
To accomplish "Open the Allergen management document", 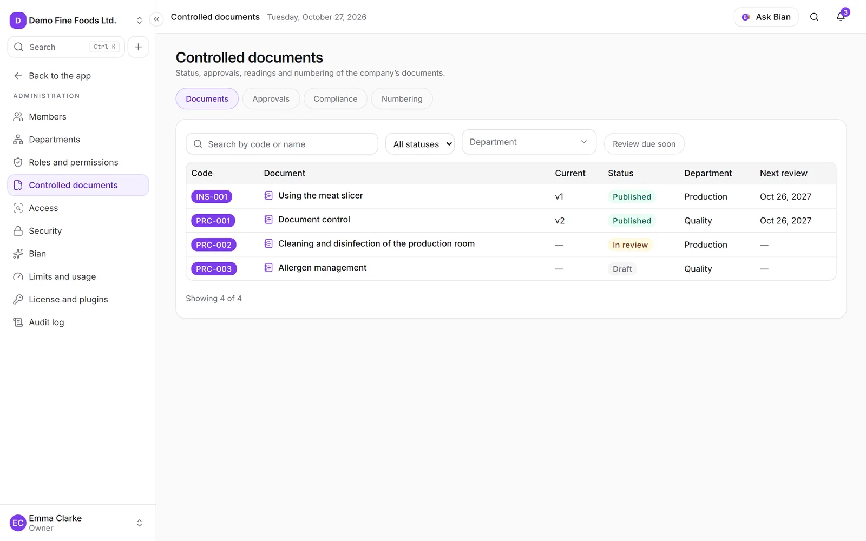I will [x=322, y=268].
